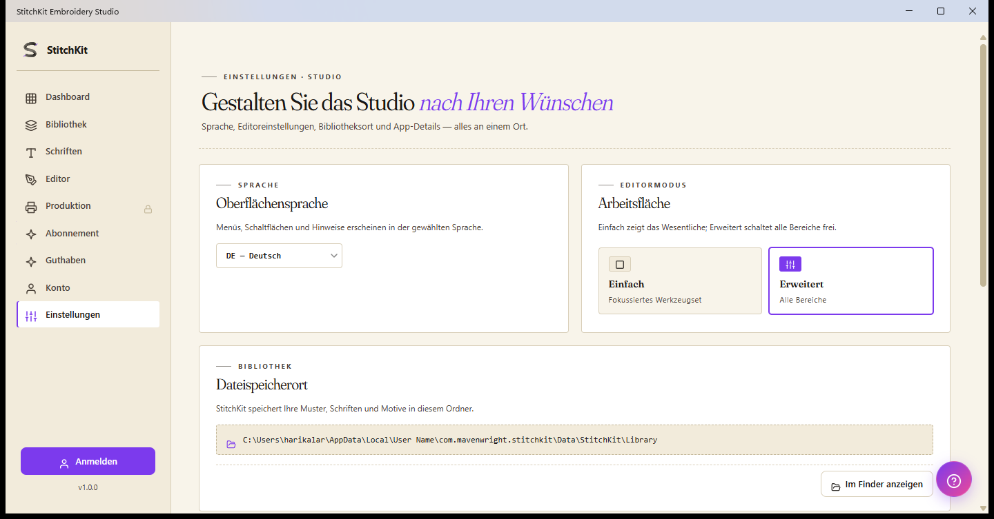This screenshot has height=519, width=994.
Task: Click the lock icon beside Produktion
Action: [x=148, y=209]
